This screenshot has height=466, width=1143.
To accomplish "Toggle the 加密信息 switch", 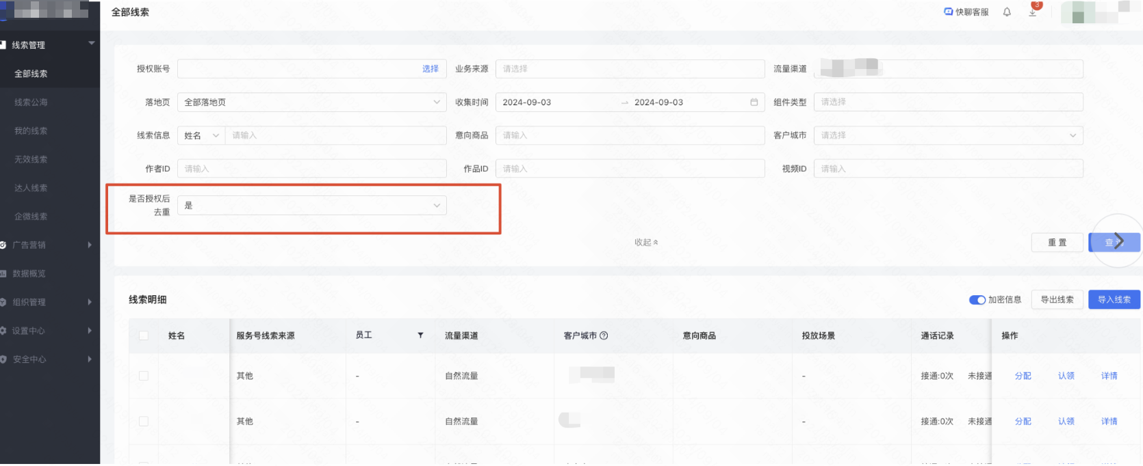I will tap(977, 300).
